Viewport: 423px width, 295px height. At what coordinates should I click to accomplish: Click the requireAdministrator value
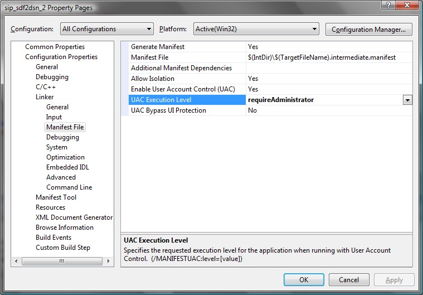point(281,100)
